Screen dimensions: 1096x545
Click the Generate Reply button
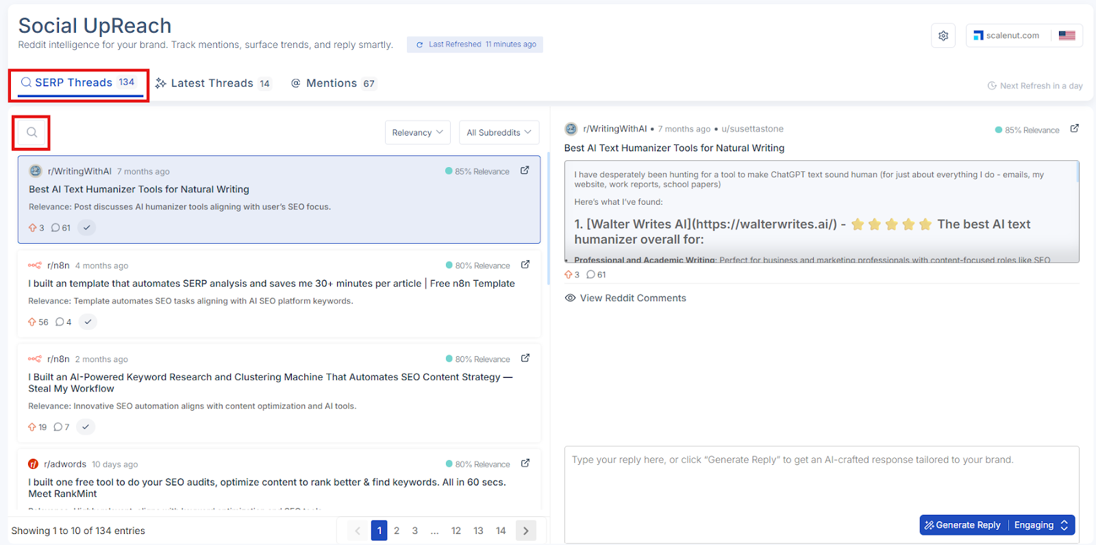(x=962, y=525)
